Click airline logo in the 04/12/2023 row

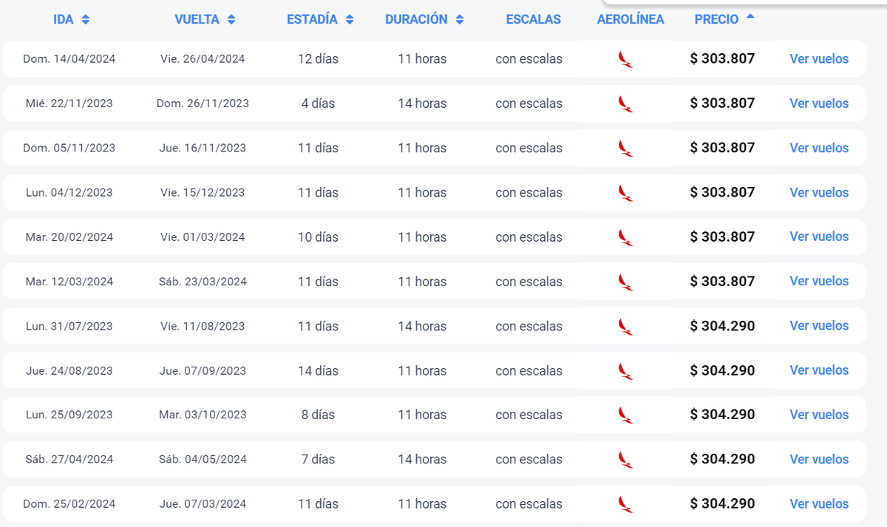(625, 193)
